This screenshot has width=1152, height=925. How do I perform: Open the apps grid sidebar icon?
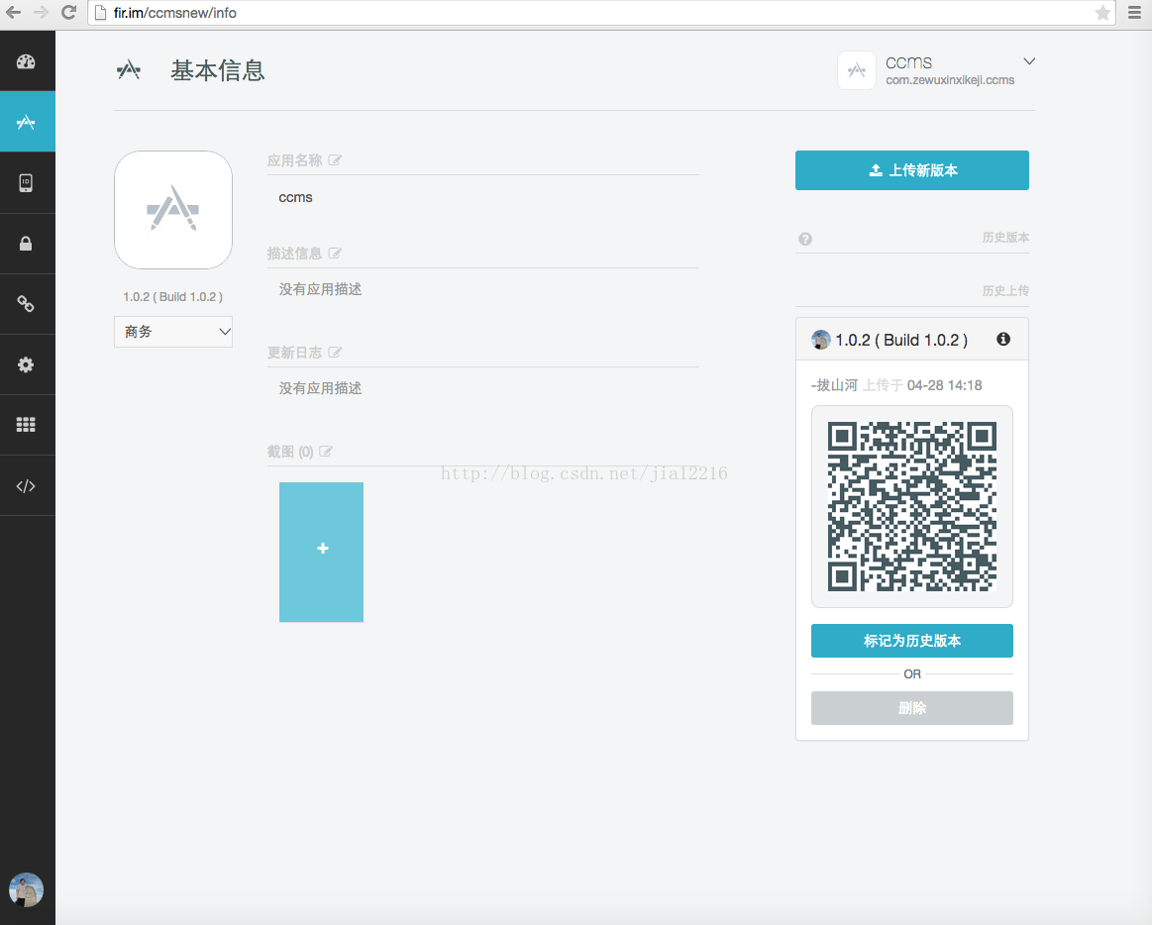pos(26,425)
